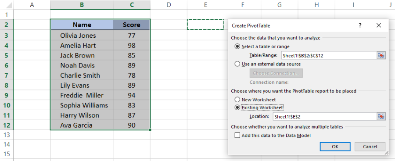This screenshot has height=161, width=395.
Task: Click the Location input field
Action: coord(325,116)
